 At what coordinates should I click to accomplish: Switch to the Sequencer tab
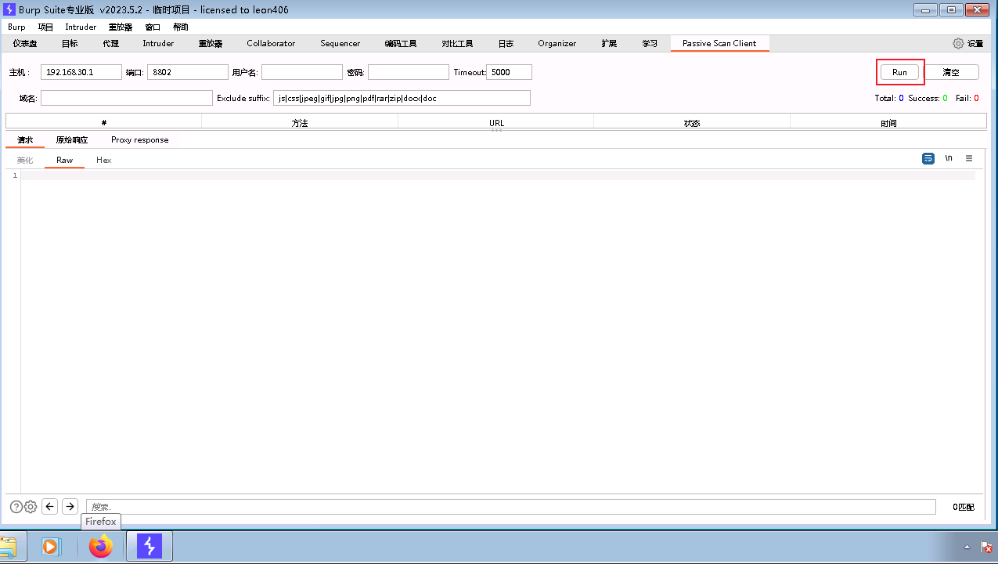(340, 44)
